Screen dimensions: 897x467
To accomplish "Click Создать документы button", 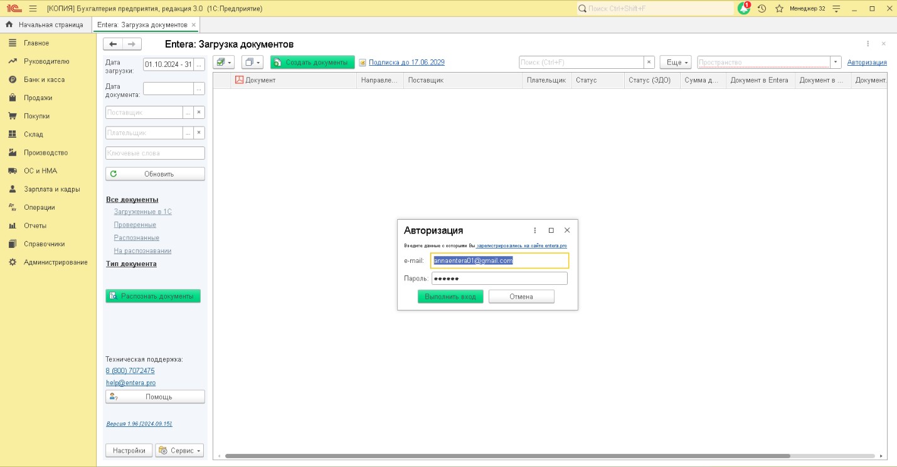I will 312,63.
